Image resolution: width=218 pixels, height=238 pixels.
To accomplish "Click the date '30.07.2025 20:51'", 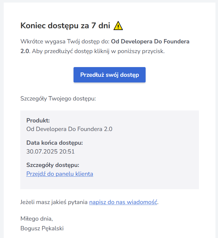I will 50,152.
